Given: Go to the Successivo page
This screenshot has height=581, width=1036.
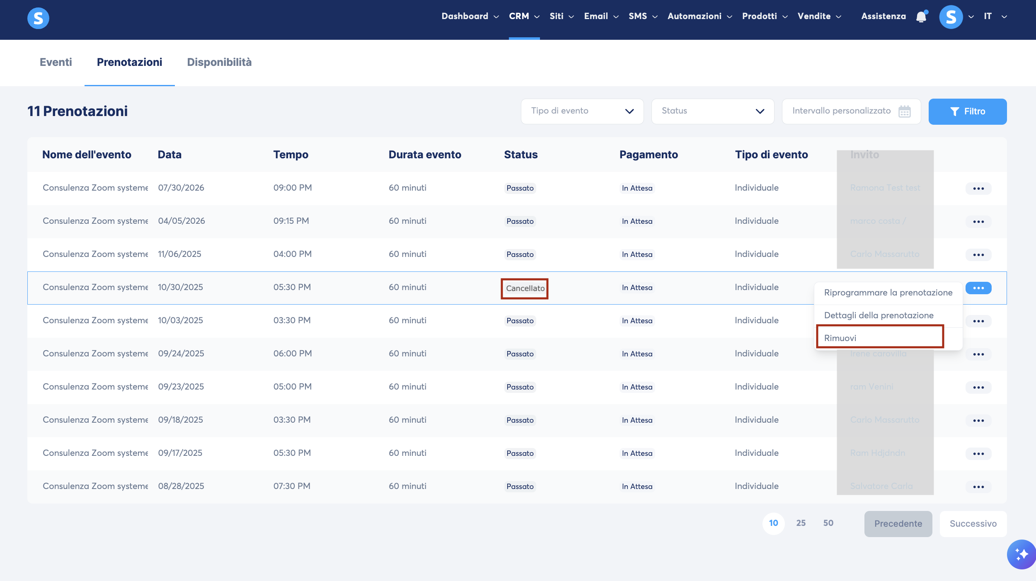Looking at the screenshot, I should click(x=973, y=524).
